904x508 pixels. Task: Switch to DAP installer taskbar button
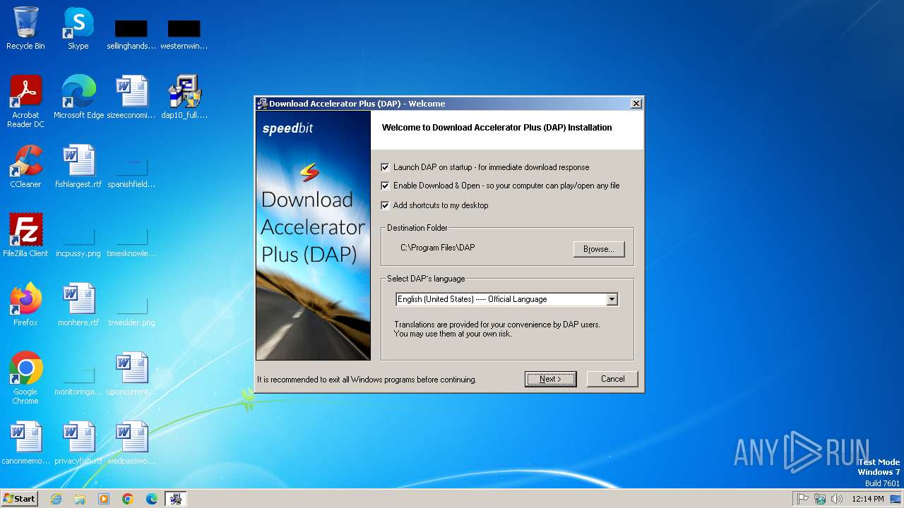[176, 499]
